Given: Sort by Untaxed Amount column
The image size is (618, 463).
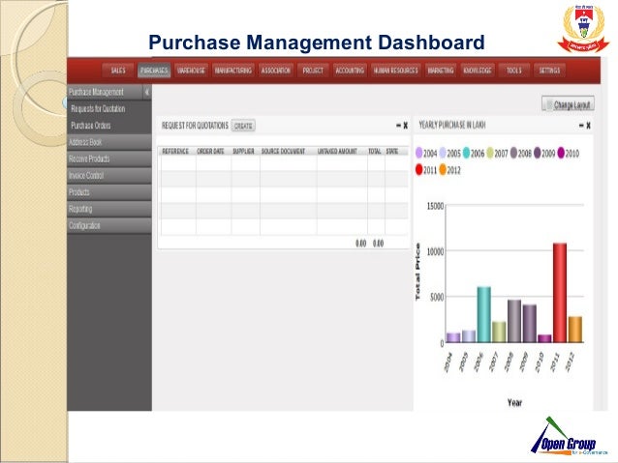Looking at the screenshot, I should click(337, 151).
